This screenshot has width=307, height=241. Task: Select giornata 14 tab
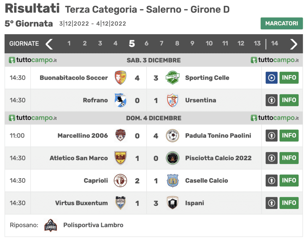275,43
